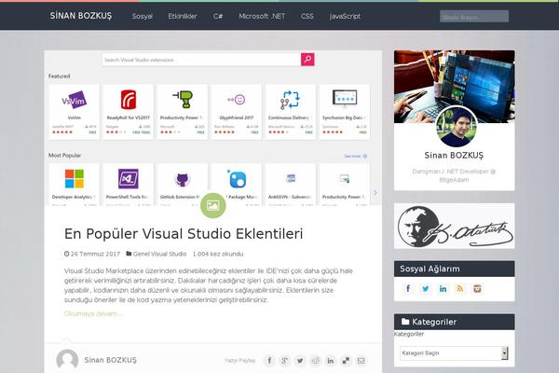Click the Okumaya devam link
Image resolution: width=559 pixels, height=373 pixels.
tap(93, 313)
